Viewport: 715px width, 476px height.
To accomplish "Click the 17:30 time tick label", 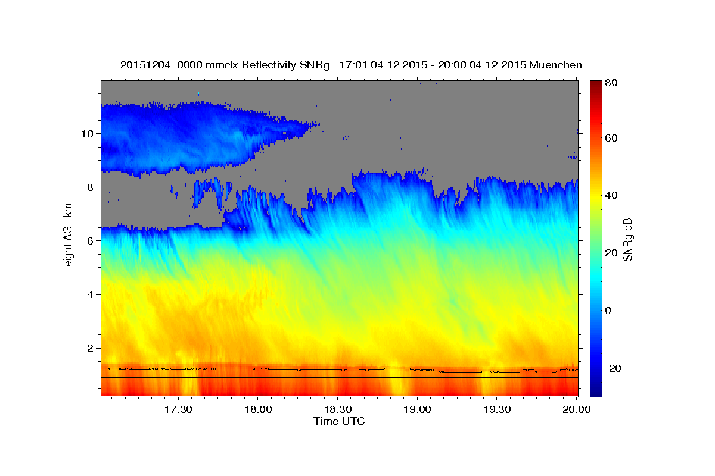I will tap(178, 410).
